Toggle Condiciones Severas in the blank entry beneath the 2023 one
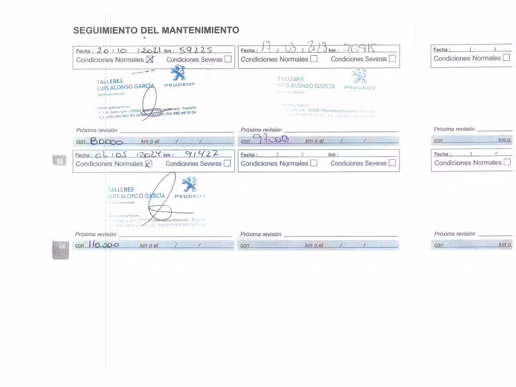 coord(392,163)
